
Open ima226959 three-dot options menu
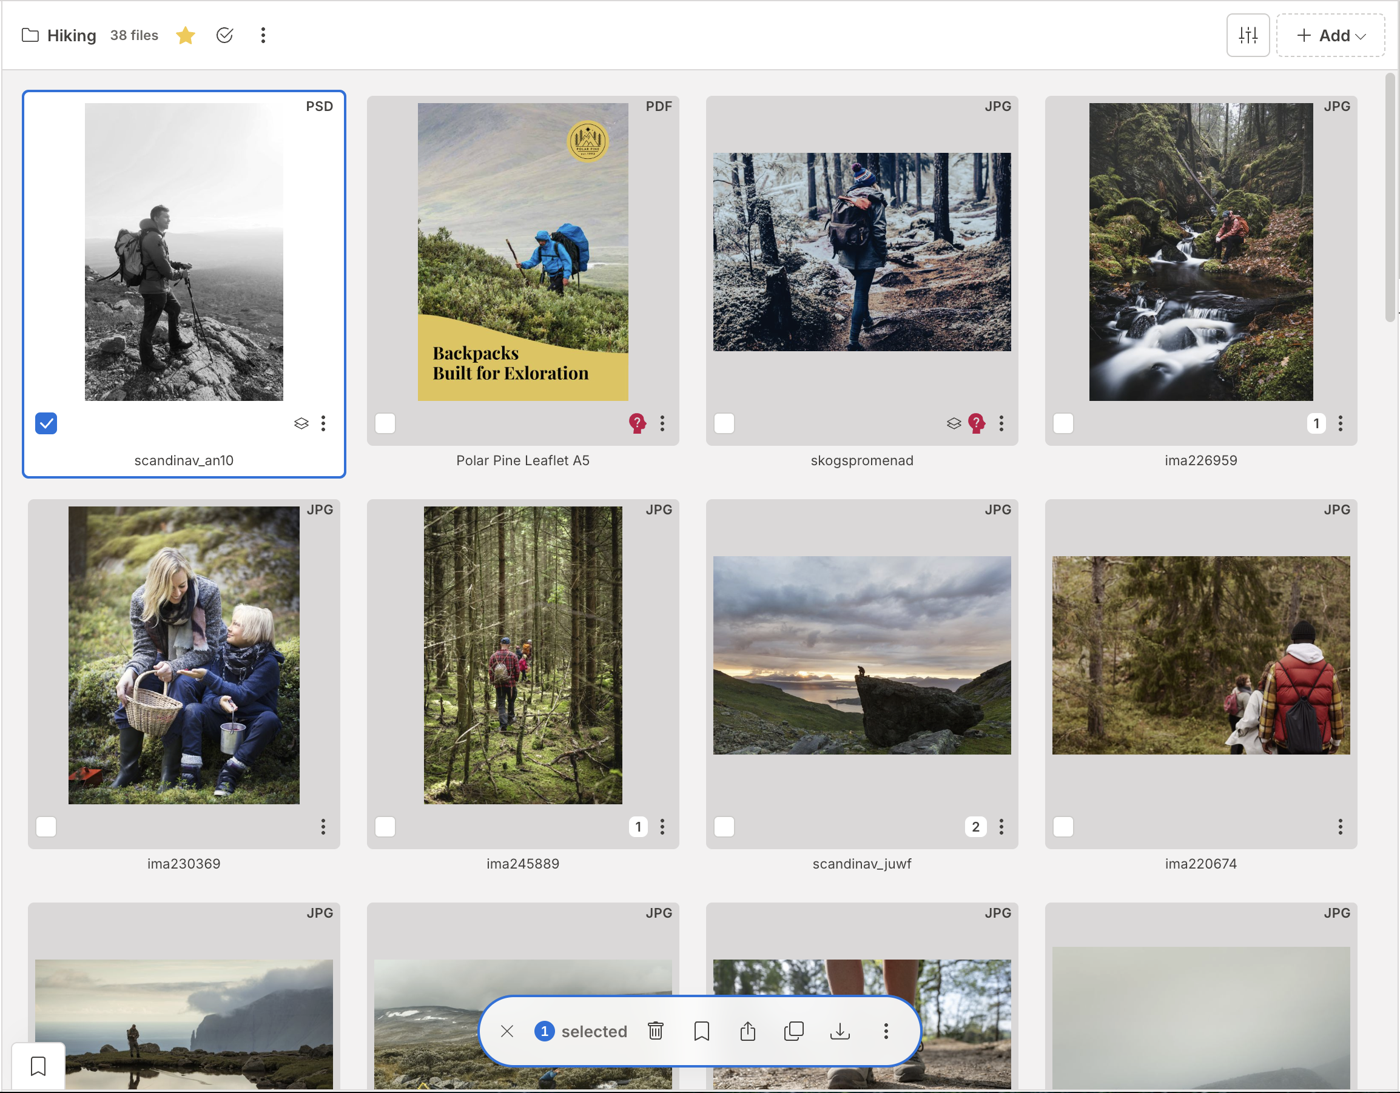point(1341,423)
